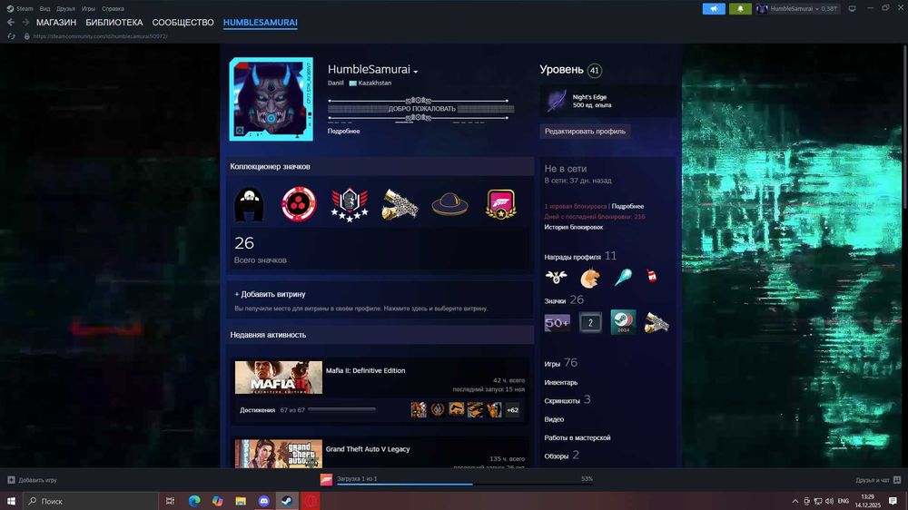Open Инвентарь link
This screenshot has width=908, height=510.
click(x=560, y=383)
